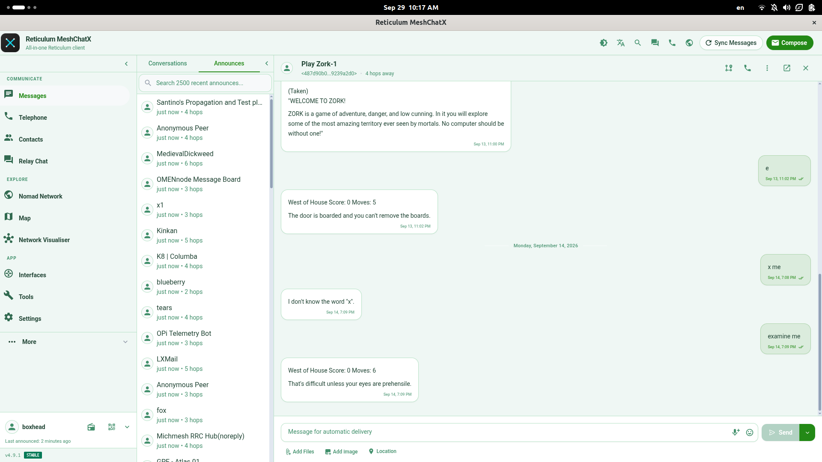
Task: Open OMENnode Message Board announce
Action: (x=204, y=184)
